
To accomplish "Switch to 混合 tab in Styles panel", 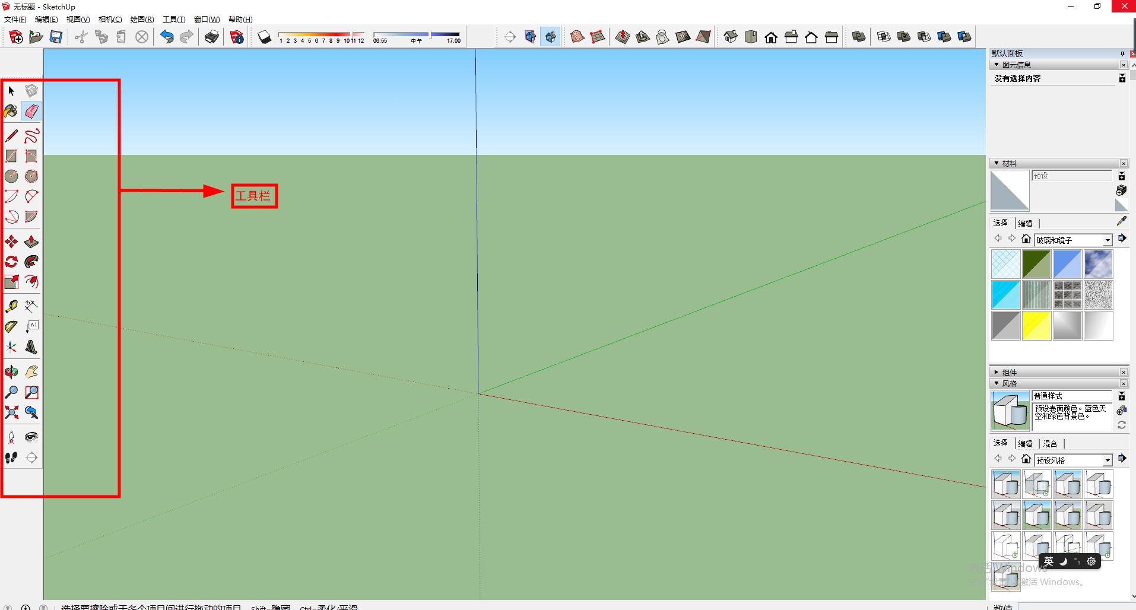I will 1051,443.
